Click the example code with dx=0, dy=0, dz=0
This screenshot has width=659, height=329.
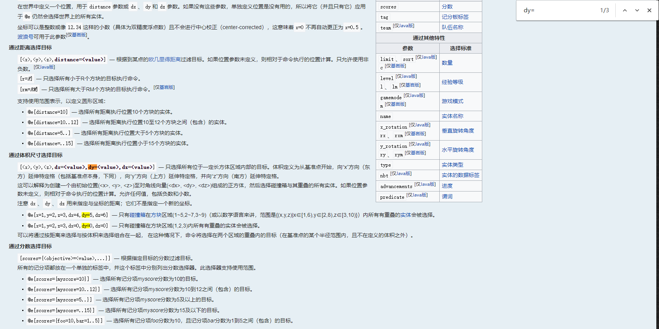[x=68, y=226]
